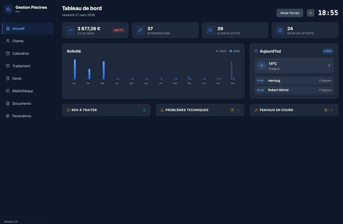Click the Tableau de bord heading

[82, 8]
